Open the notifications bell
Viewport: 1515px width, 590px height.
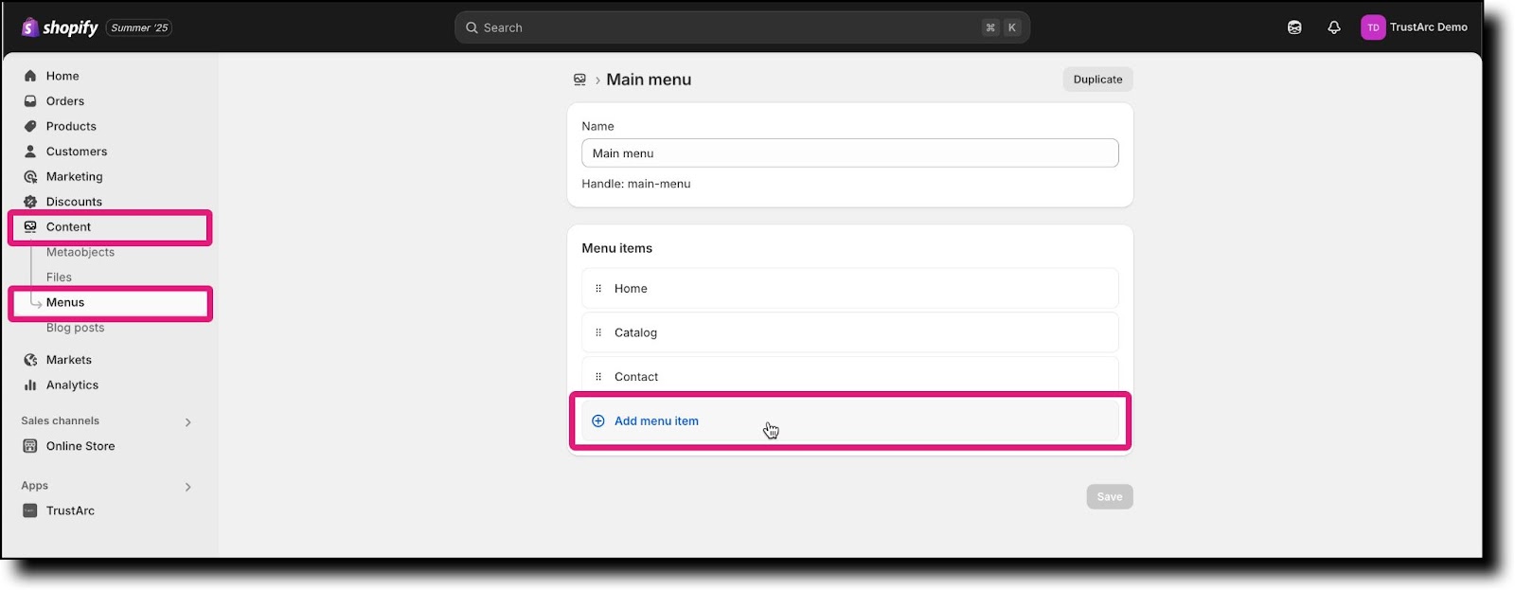point(1334,27)
